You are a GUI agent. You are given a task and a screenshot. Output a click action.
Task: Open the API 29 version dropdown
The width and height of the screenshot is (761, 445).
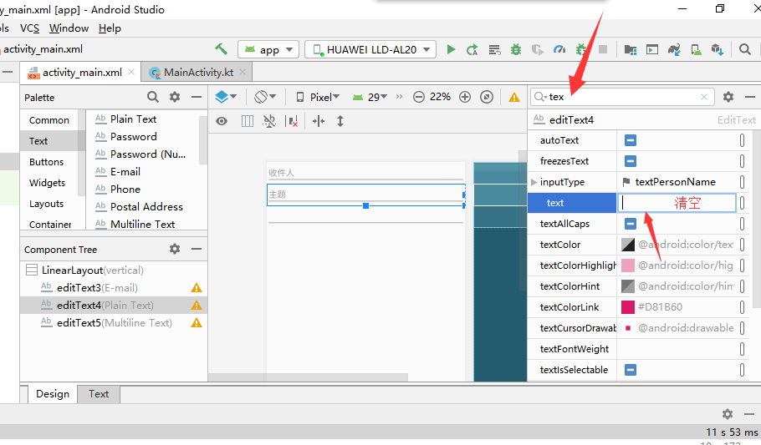point(370,97)
